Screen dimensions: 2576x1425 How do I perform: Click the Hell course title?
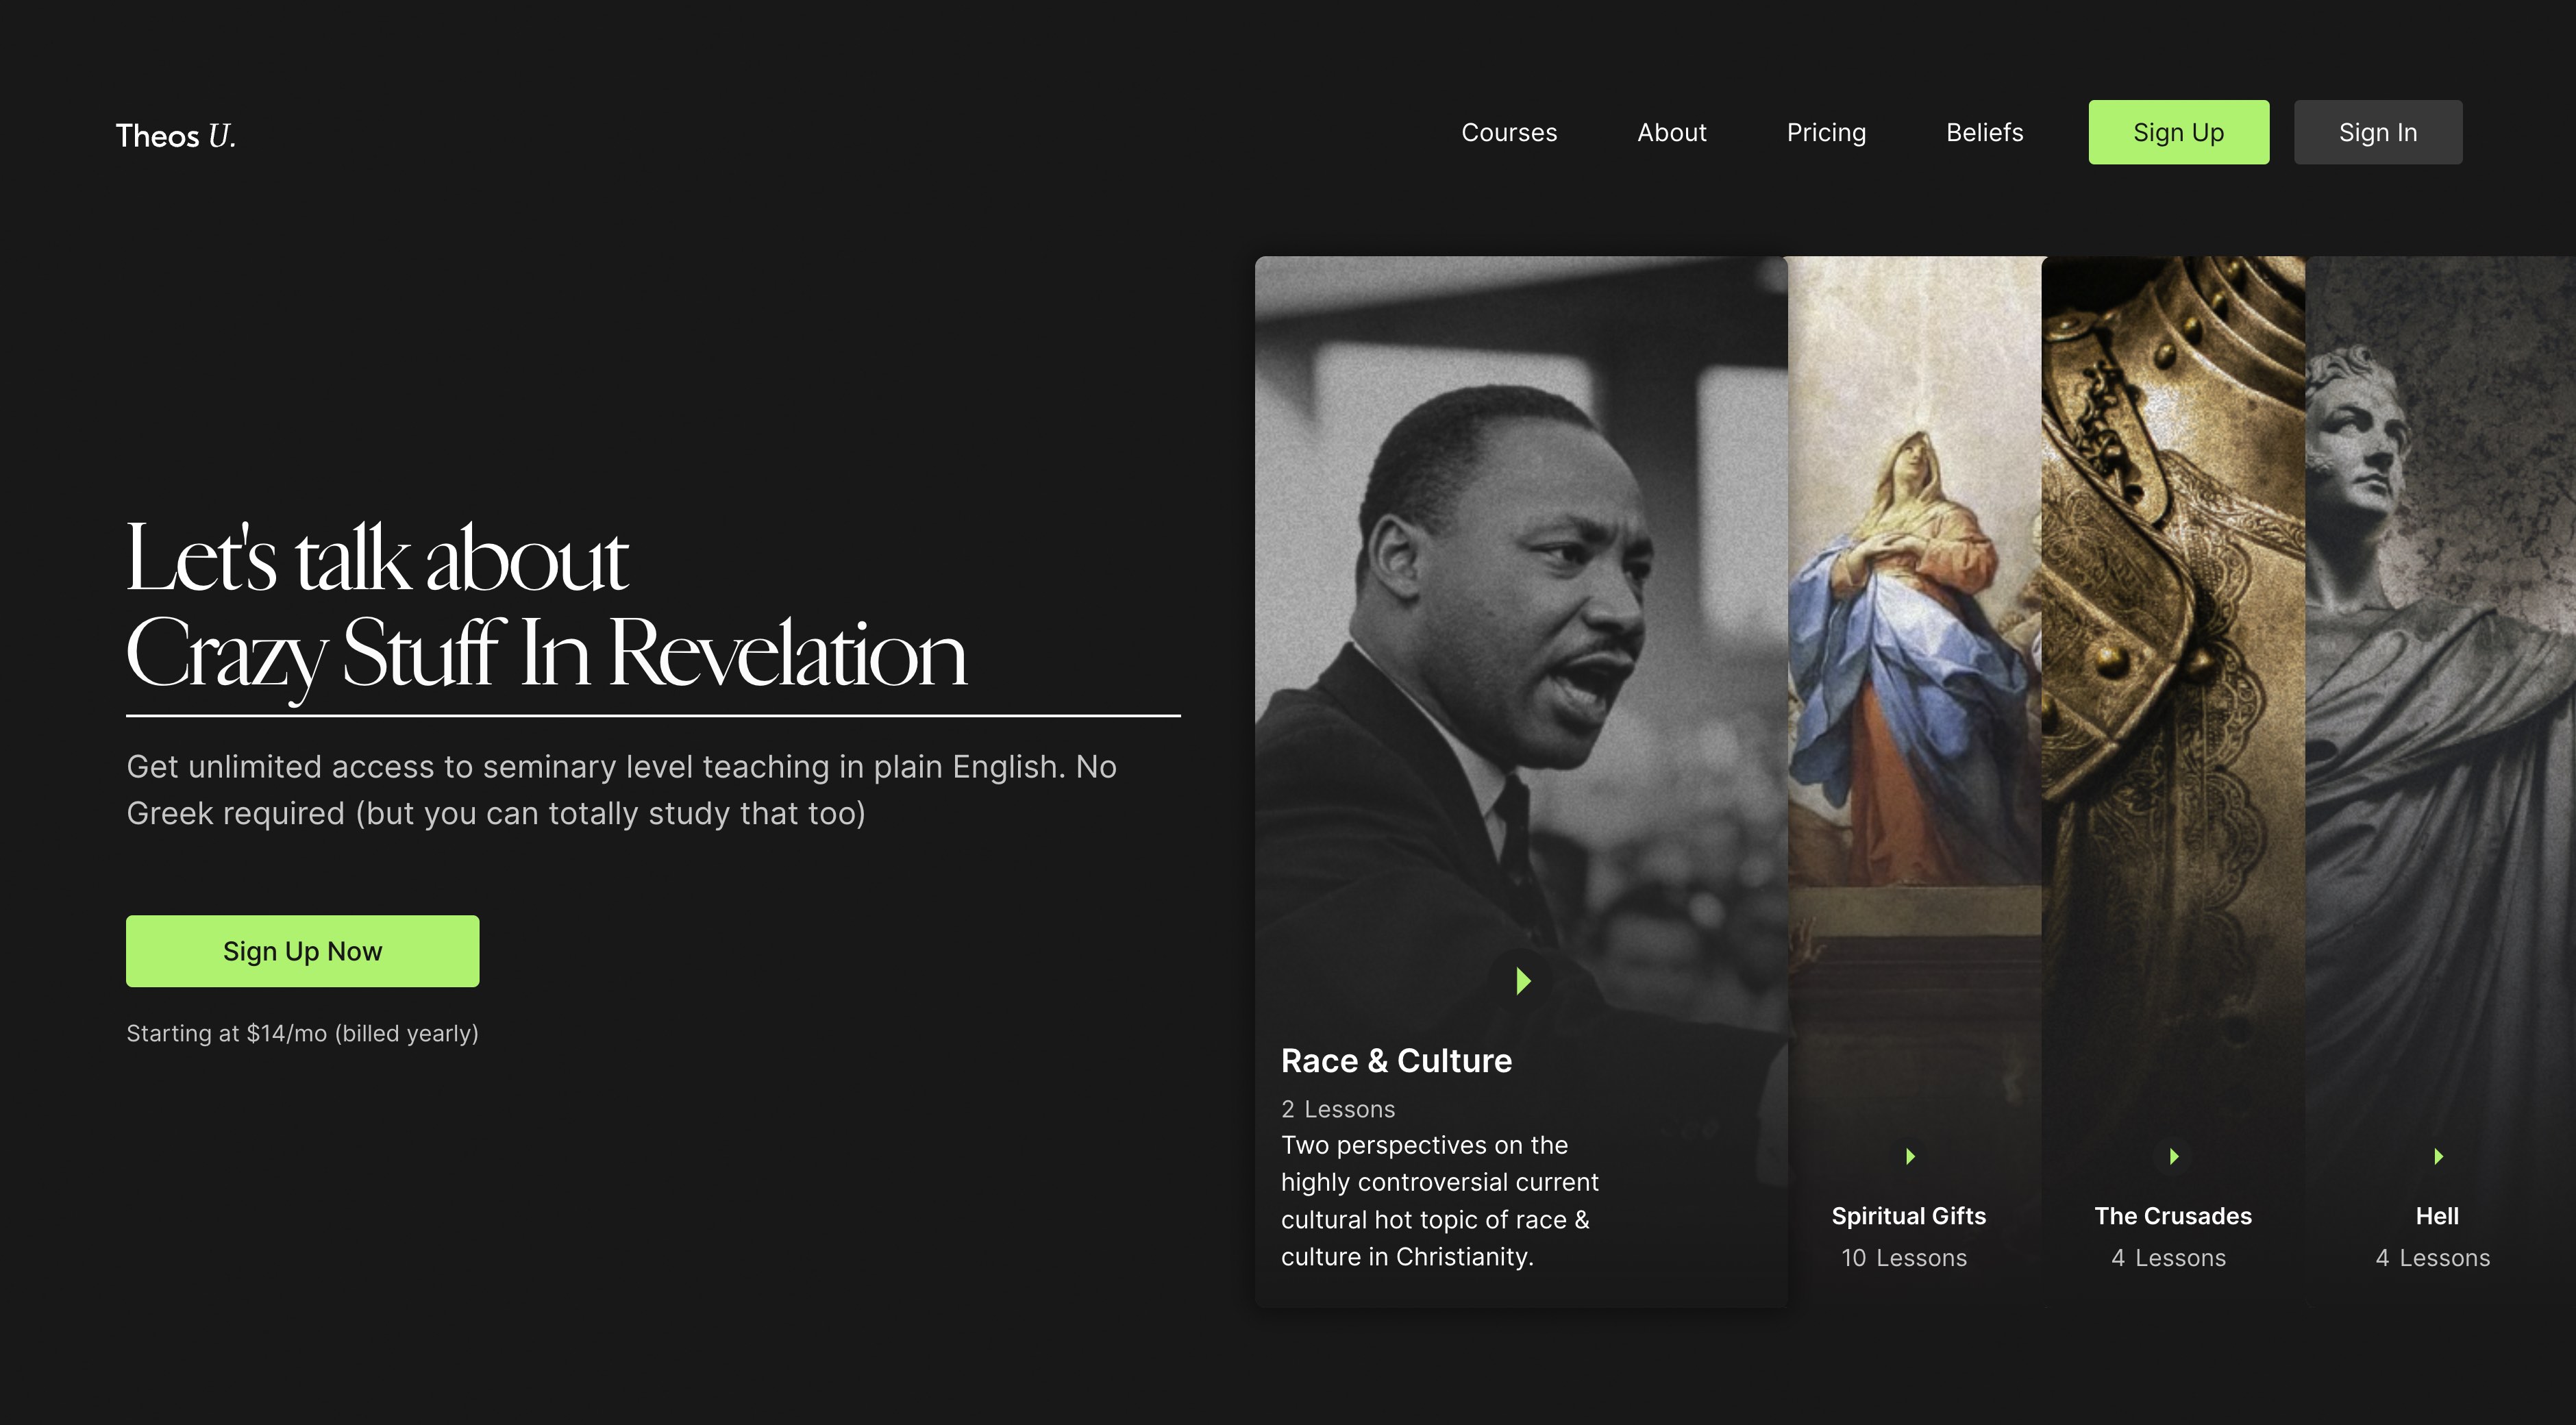(x=2437, y=1216)
